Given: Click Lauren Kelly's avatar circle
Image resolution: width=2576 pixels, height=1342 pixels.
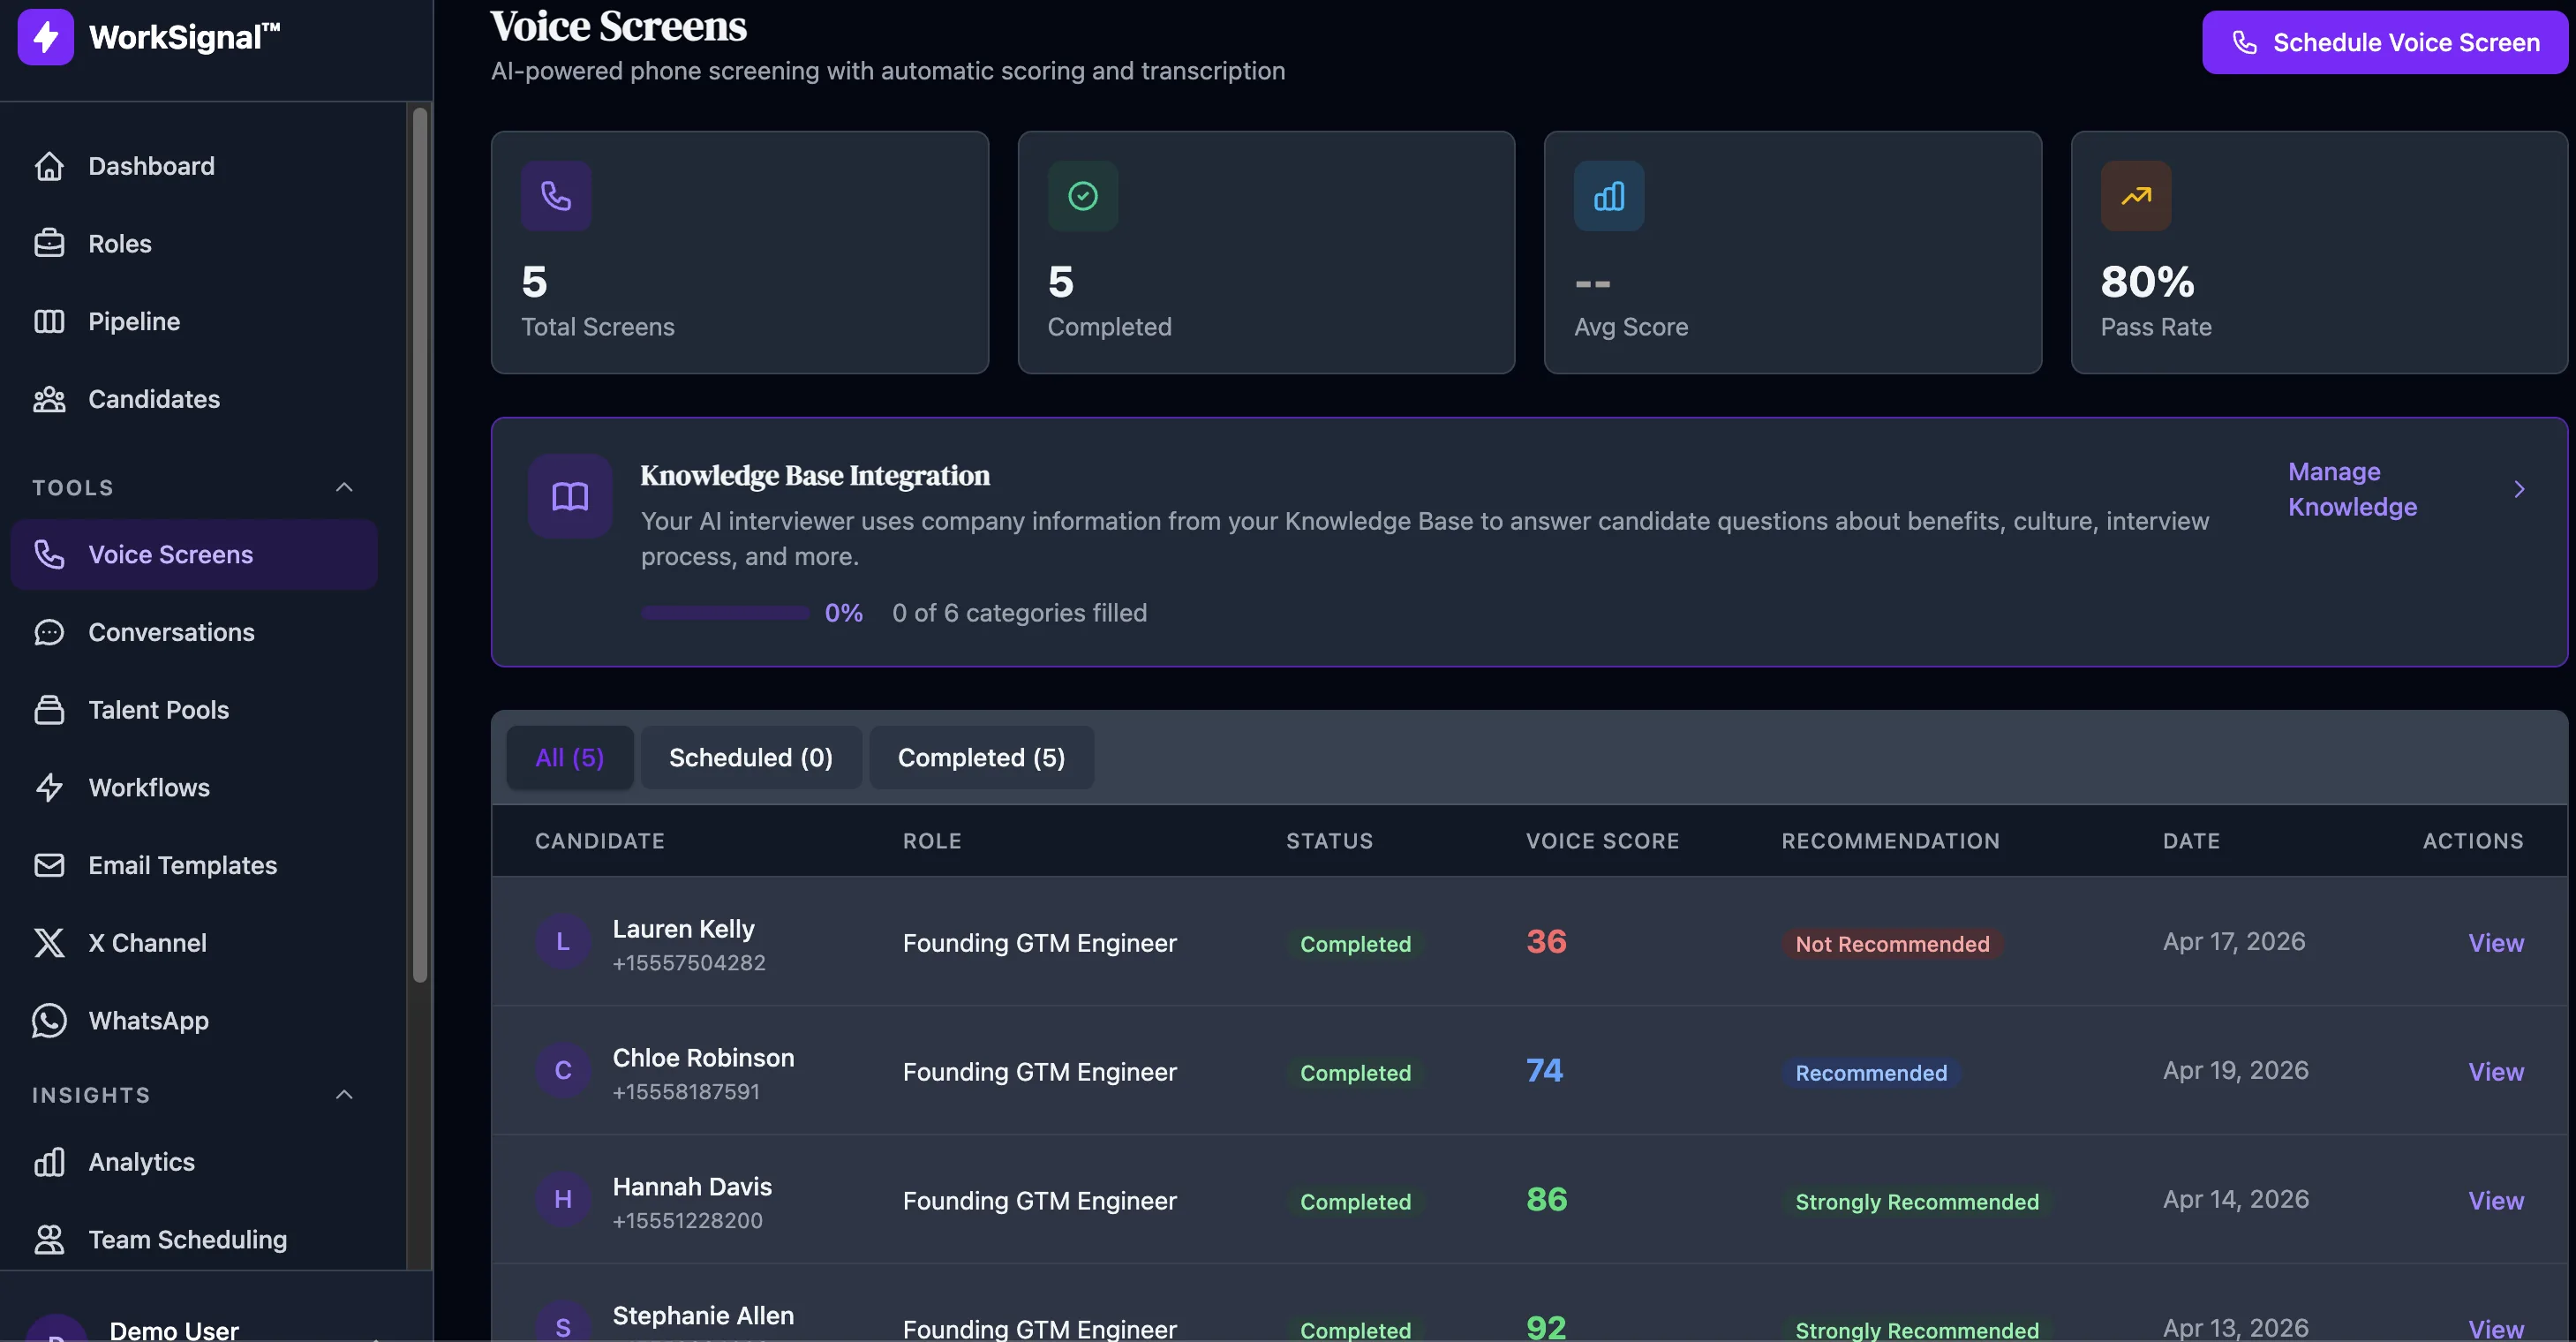Looking at the screenshot, I should (x=563, y=941).
